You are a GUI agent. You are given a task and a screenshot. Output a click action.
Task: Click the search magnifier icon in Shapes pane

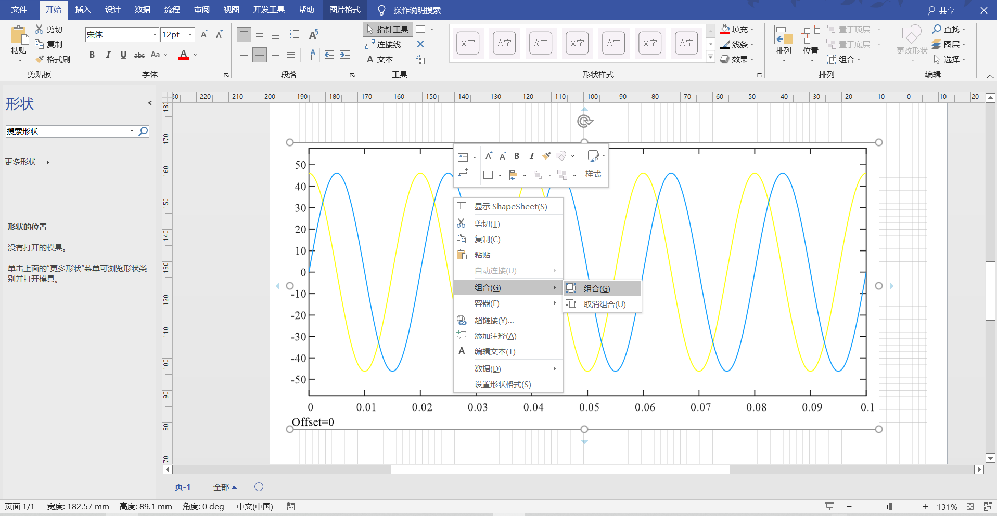click(143, 131)
